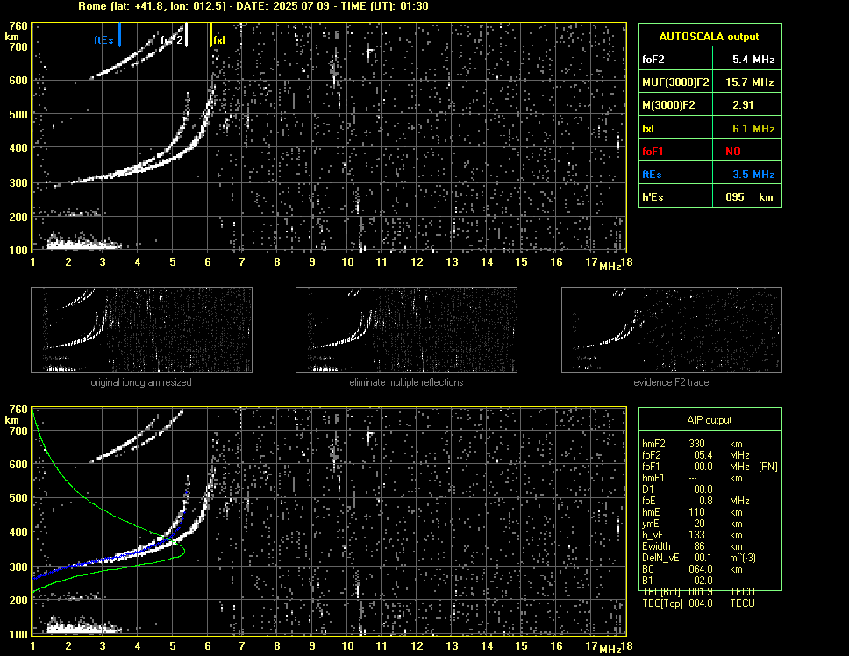The image size is (849, 656).
Task: Click the M(3000)F2 label
Action: point(668,105)
